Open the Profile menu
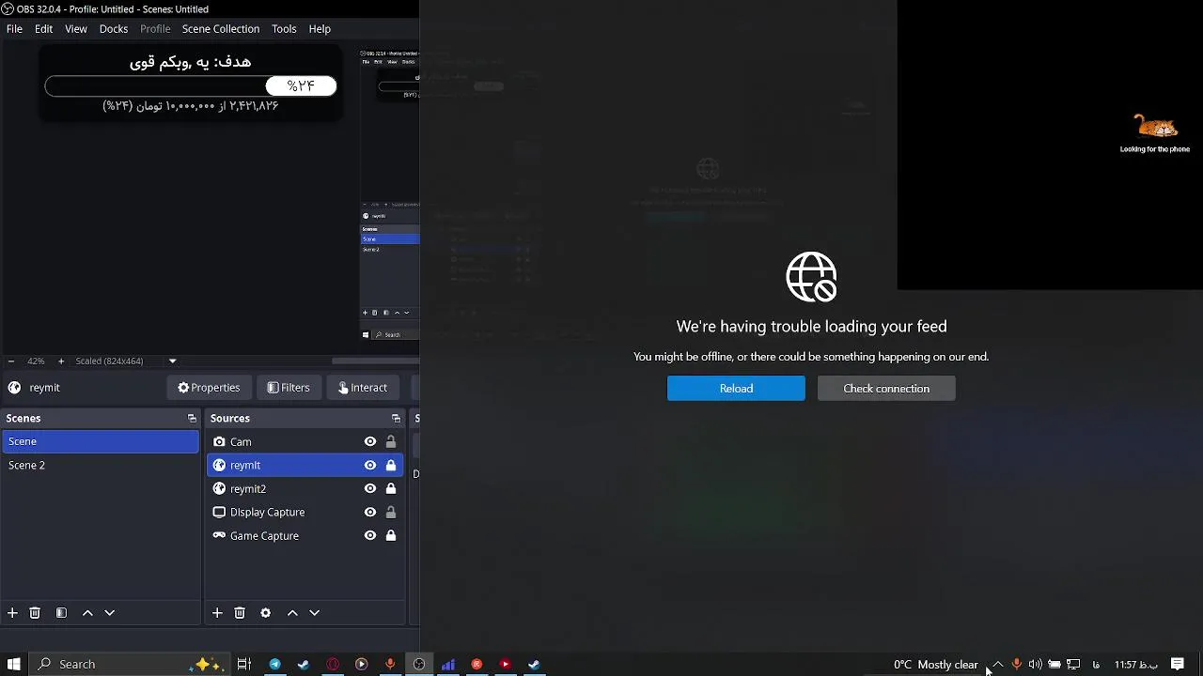 [x=155, y=29]
